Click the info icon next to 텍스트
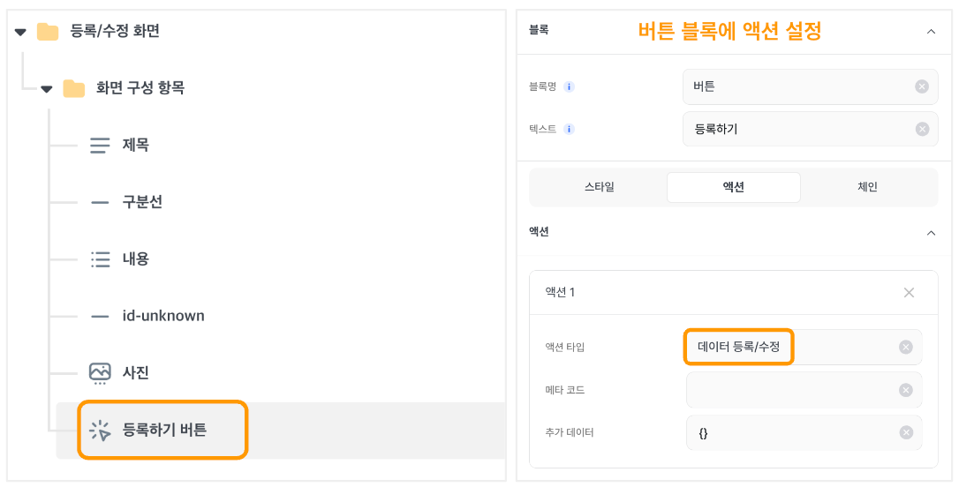The image size is (959, 487). [x=569, y=129]
